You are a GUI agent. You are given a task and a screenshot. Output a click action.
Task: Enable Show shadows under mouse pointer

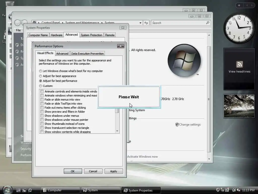pos(42,120)
